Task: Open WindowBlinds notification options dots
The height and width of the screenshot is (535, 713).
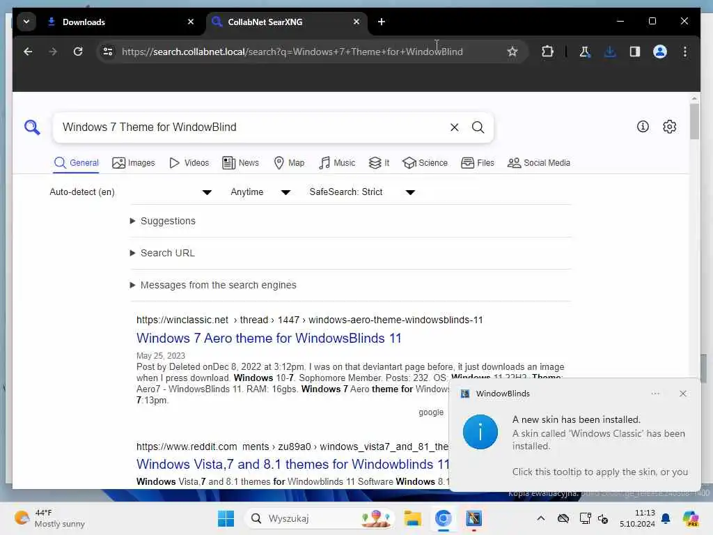Action: [655, 394]
